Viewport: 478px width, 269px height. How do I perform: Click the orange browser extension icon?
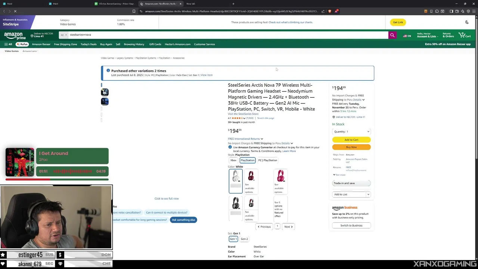point(425,11)
